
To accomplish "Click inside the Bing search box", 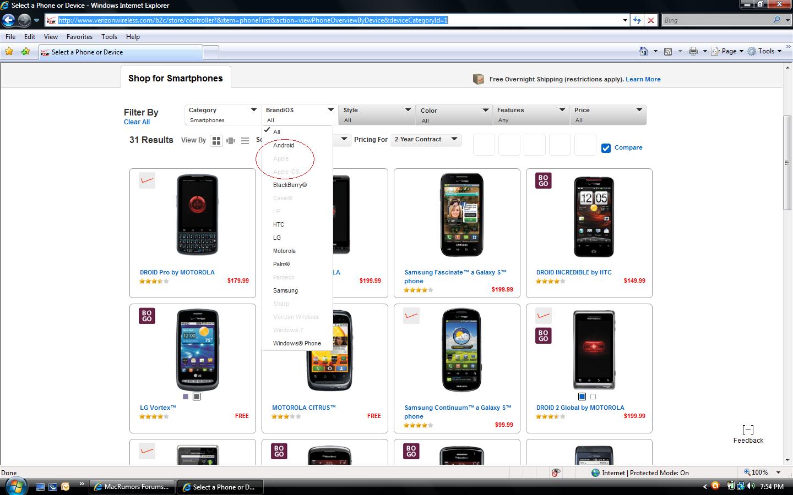I will click(716, 20).
